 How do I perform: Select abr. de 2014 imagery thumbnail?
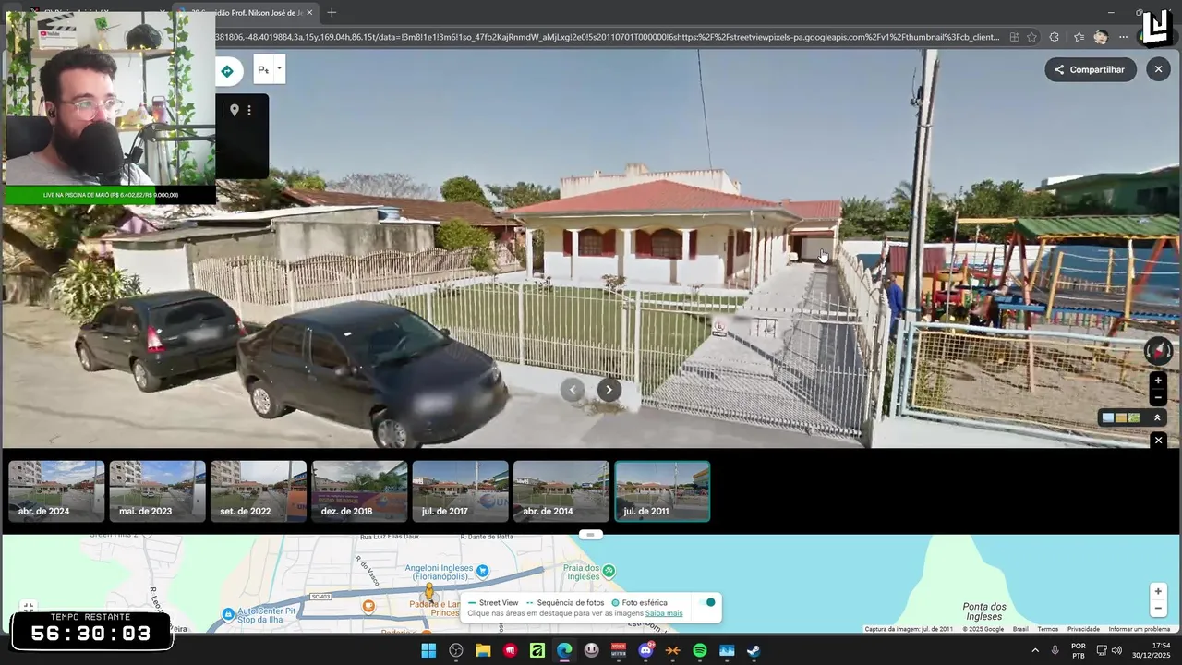point(561,491)
